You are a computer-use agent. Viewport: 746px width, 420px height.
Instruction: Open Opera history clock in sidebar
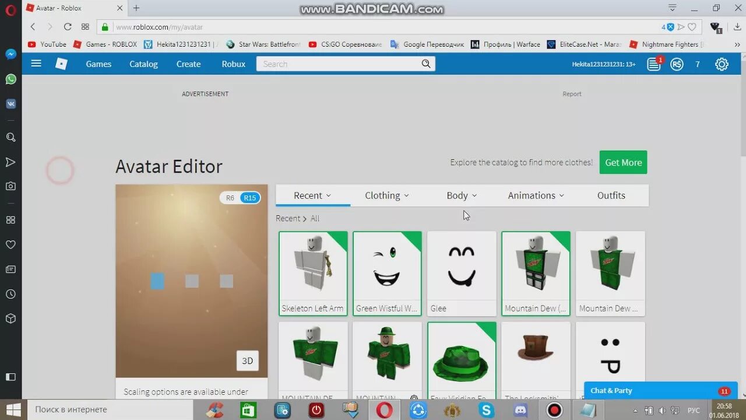coord(10,294)
